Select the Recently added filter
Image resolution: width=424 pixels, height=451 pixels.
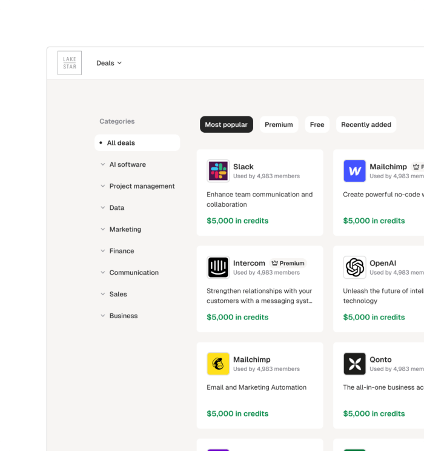pyautogui.click(x=366, y=124)
